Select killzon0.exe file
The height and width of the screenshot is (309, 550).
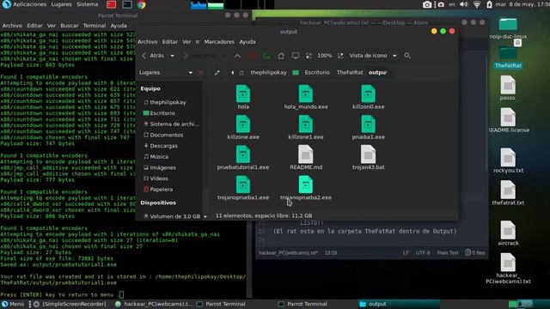(369, 97)
